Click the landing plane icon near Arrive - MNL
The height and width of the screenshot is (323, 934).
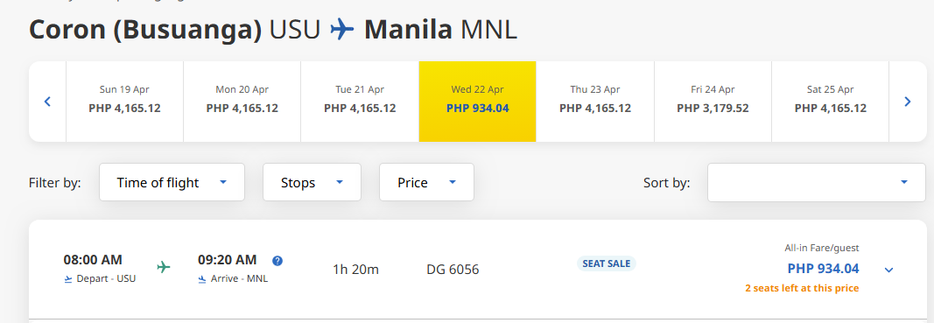(202, 278)
